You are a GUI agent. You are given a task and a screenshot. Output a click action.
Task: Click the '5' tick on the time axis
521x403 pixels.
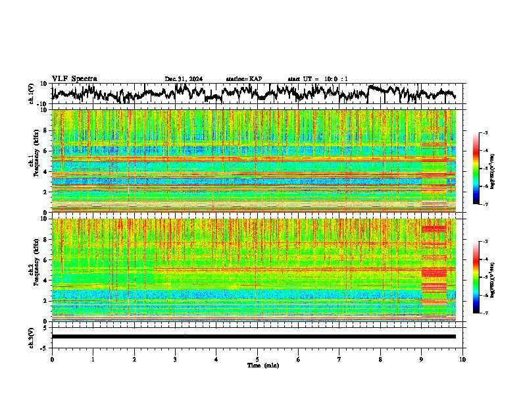click(257, 360)
